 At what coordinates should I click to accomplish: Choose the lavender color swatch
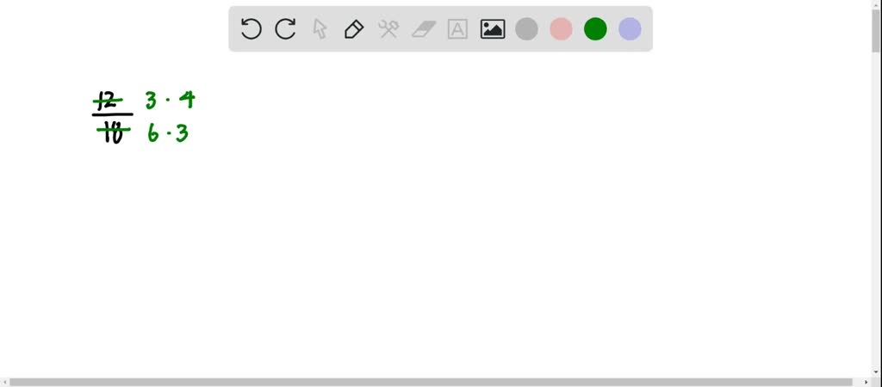(630, 28)
